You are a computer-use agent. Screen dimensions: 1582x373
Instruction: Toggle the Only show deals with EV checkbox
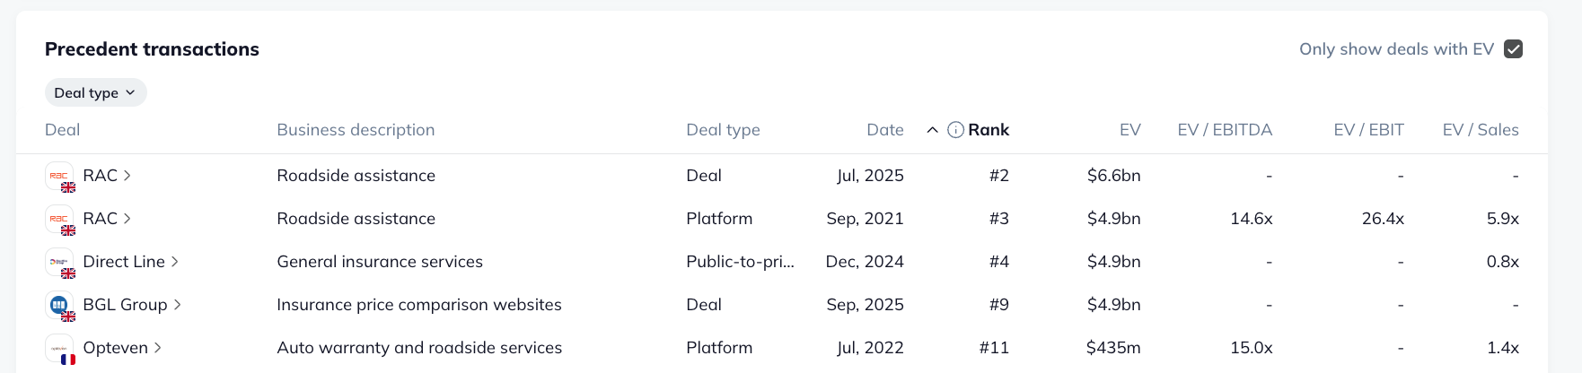tap(1513, 49)
